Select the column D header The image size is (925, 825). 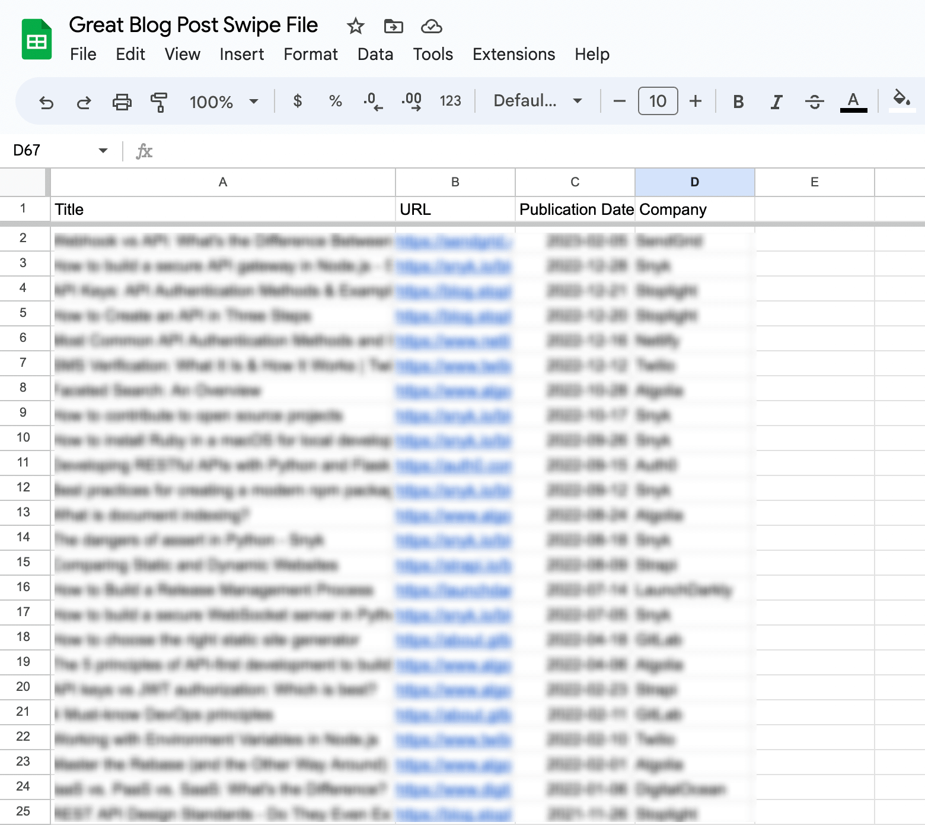click(x=694, y=182)
